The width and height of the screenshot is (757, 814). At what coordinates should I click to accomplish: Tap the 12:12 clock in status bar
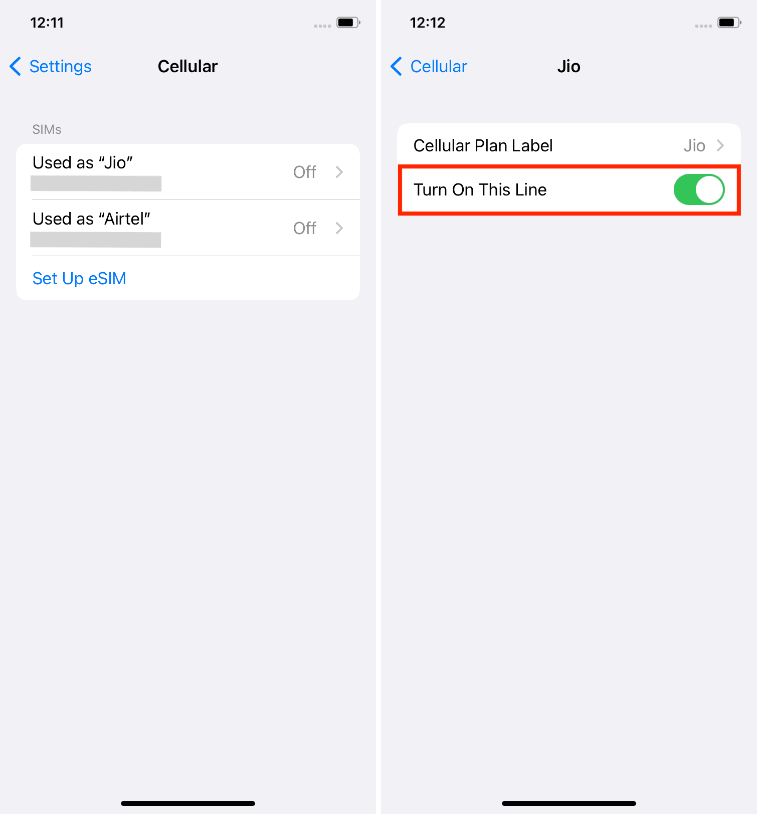[428, 23]
